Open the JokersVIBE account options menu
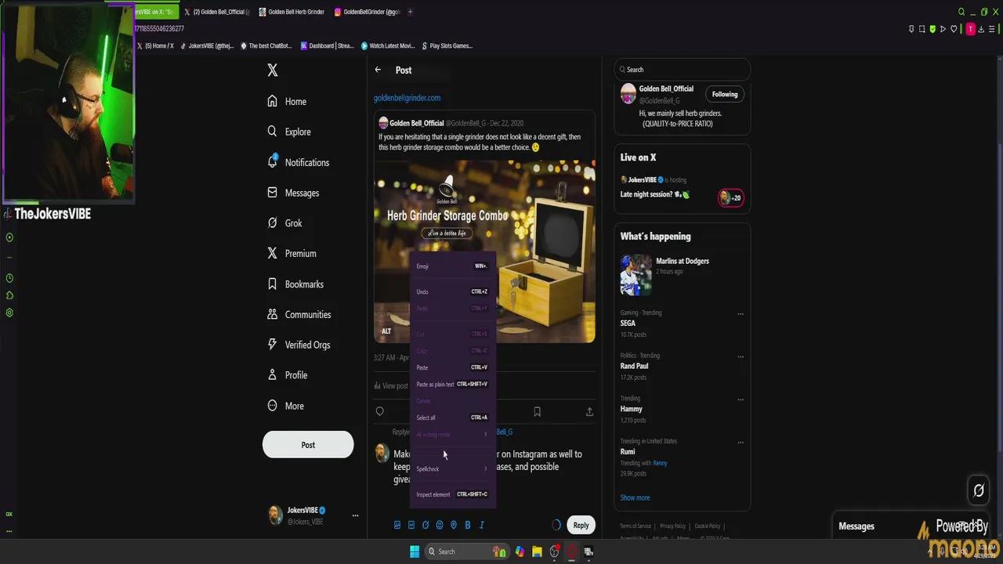Viewport: 1003px width, 564px height. pyautogui.click(x=355, y=515)
